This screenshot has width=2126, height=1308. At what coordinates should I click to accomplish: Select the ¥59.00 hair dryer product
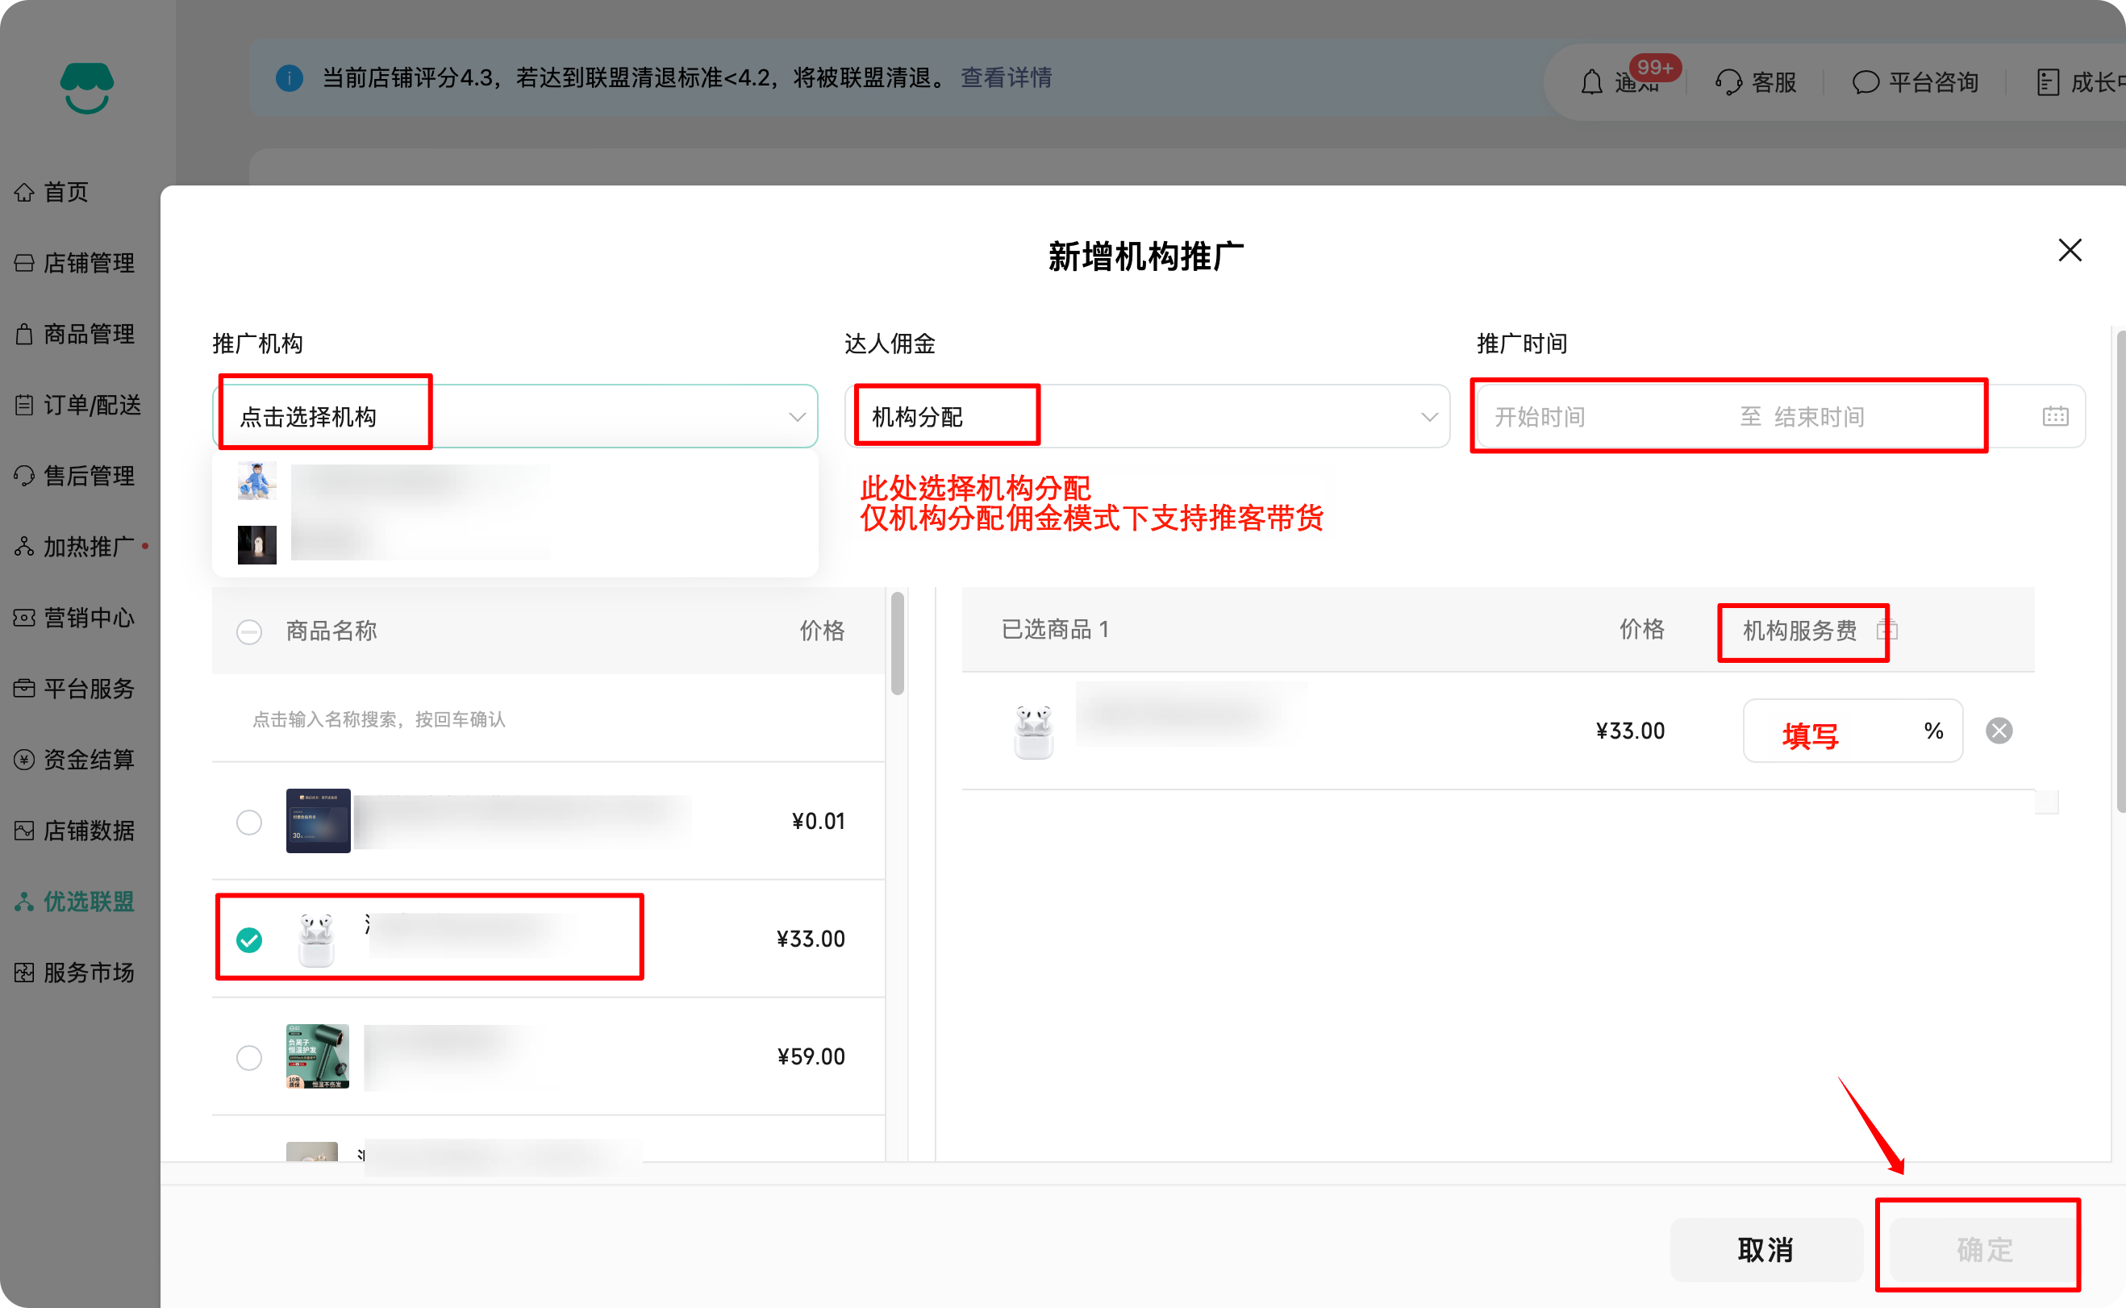click(249, 1057)
